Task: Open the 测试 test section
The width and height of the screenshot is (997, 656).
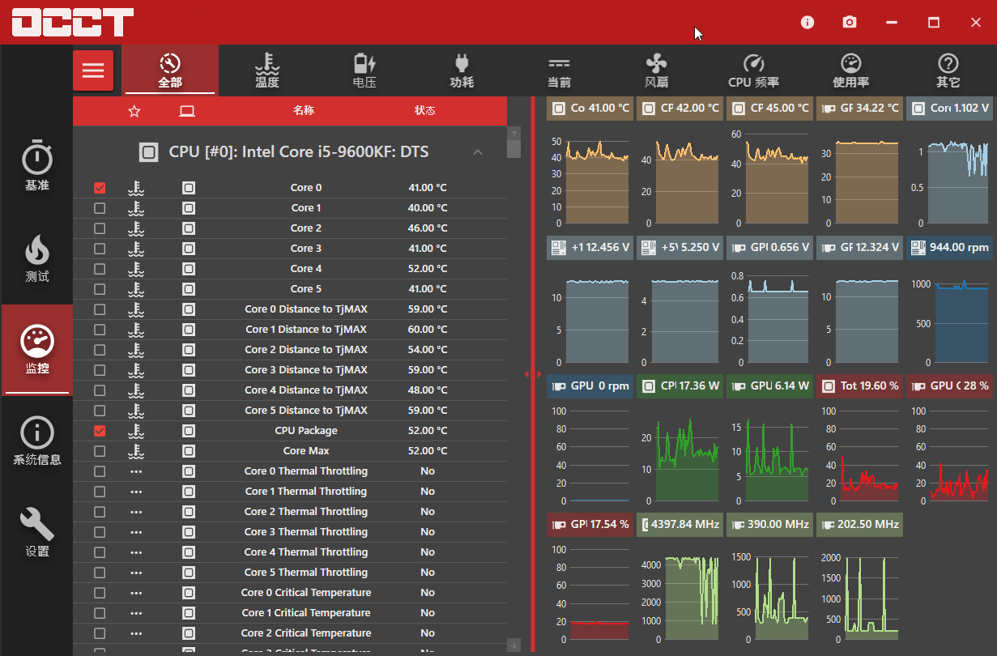Action: pos(36,258)
